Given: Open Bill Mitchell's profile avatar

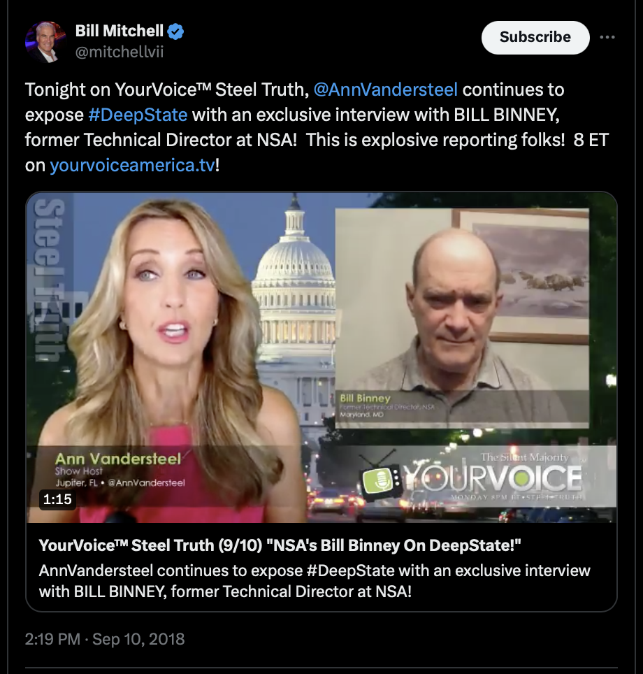Looking at the screenshot, I should point(45,42).
